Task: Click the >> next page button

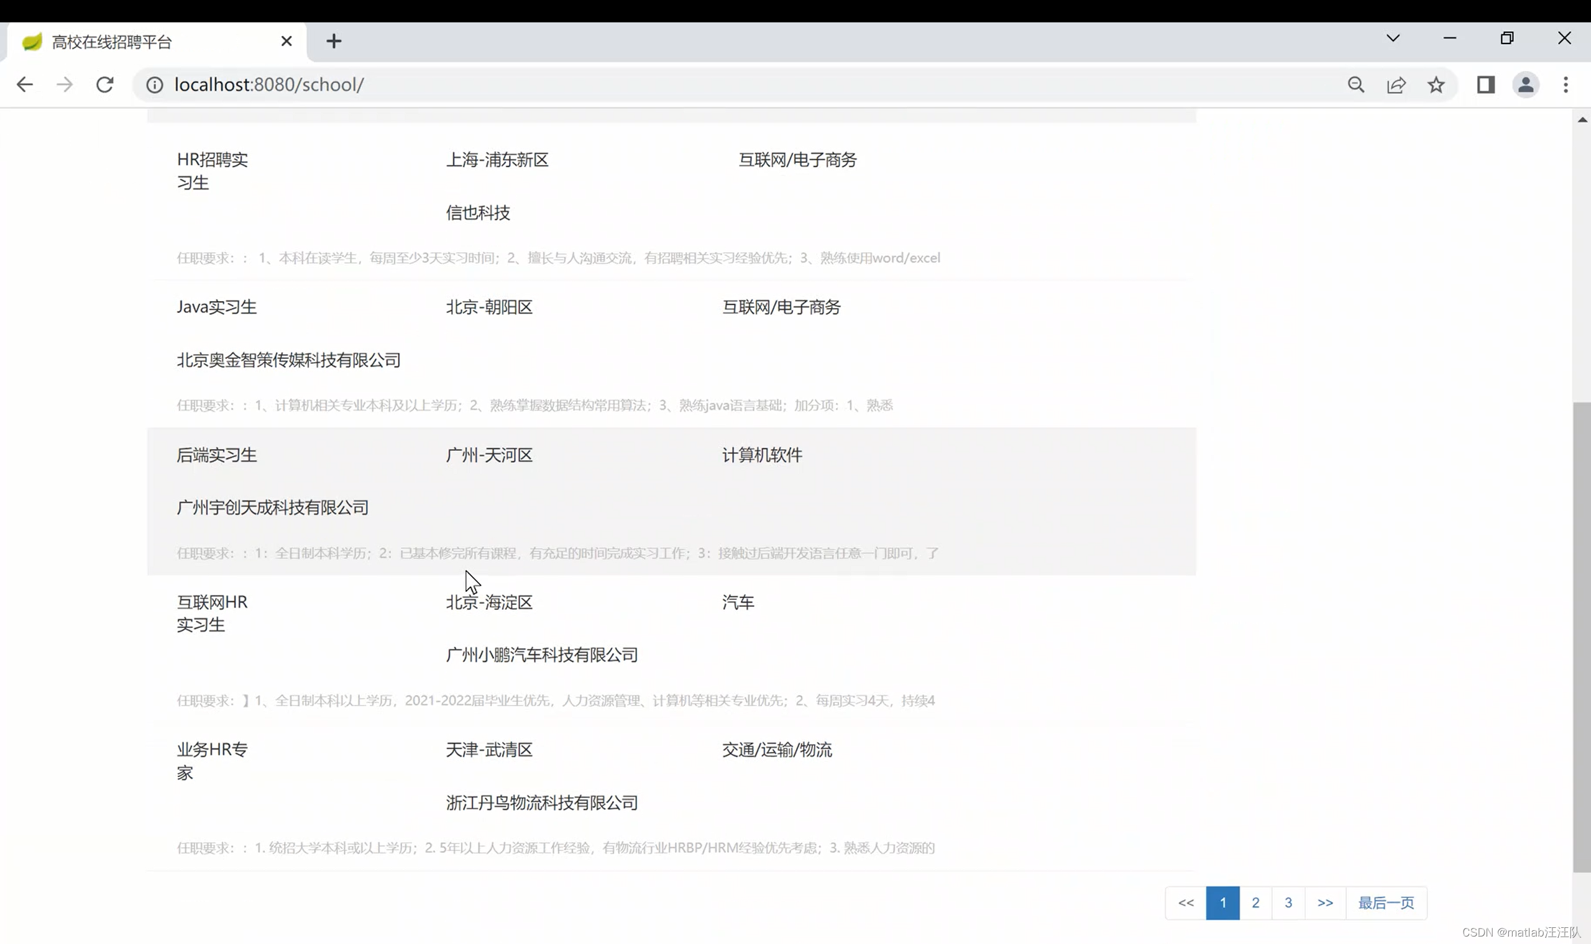Action: pos(1325,902)
